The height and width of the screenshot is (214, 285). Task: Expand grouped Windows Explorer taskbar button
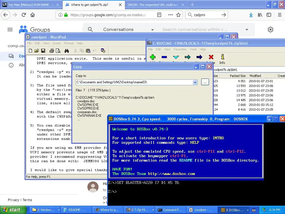[x=59, y=210]
